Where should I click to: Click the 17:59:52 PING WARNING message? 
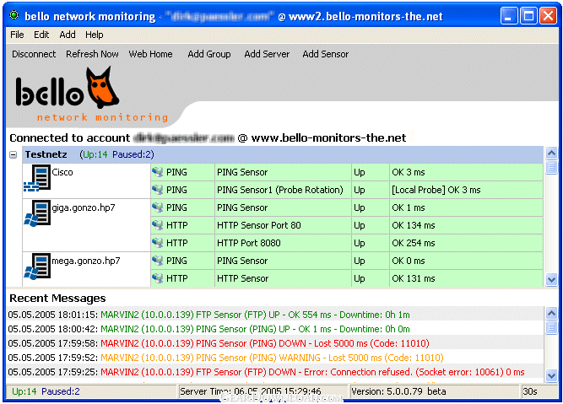coord(275,358)
